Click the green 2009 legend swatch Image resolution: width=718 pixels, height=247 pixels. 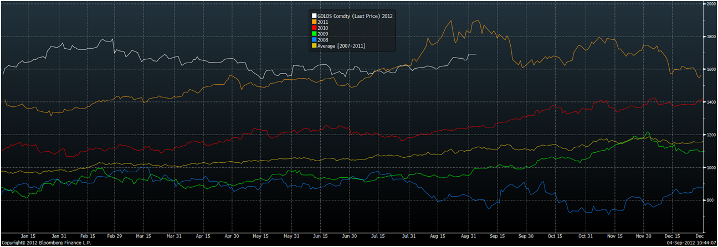(x=314, y=34)
